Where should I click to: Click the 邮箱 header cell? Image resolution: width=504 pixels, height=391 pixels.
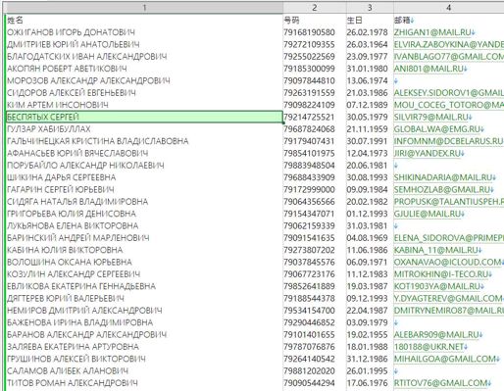402,21
